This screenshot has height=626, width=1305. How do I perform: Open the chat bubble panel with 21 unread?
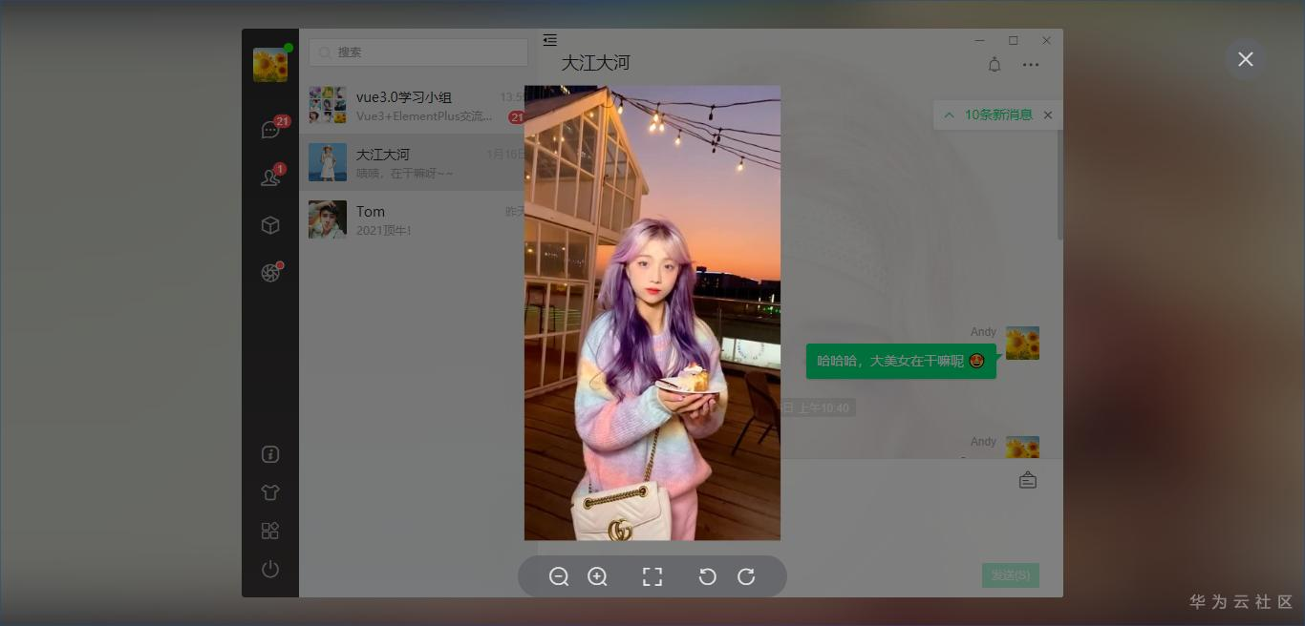(x=270, y=129)
